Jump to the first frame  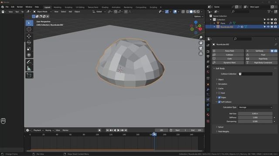pos(107,130)
